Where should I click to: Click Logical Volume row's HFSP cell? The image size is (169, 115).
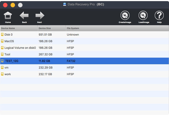70,48
